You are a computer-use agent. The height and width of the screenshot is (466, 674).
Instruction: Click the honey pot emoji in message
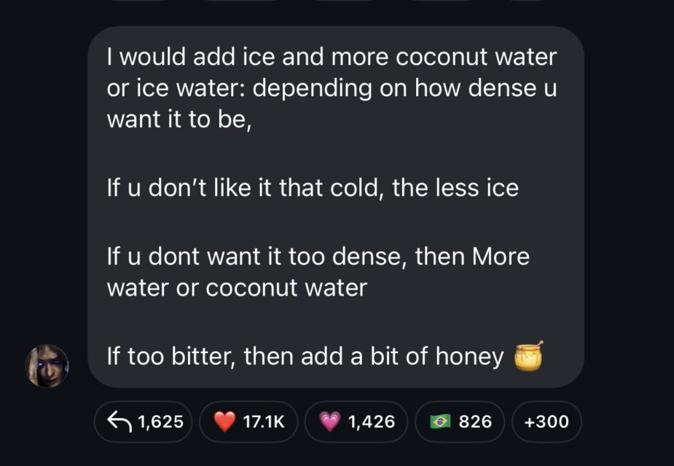[529, 355]
